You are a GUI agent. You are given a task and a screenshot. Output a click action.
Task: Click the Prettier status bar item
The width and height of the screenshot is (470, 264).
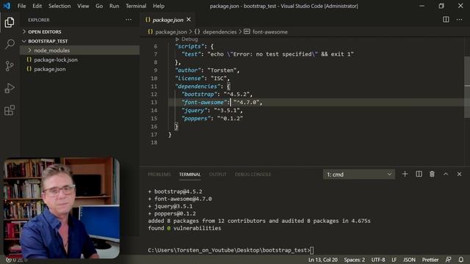click(x=430, y=260)
